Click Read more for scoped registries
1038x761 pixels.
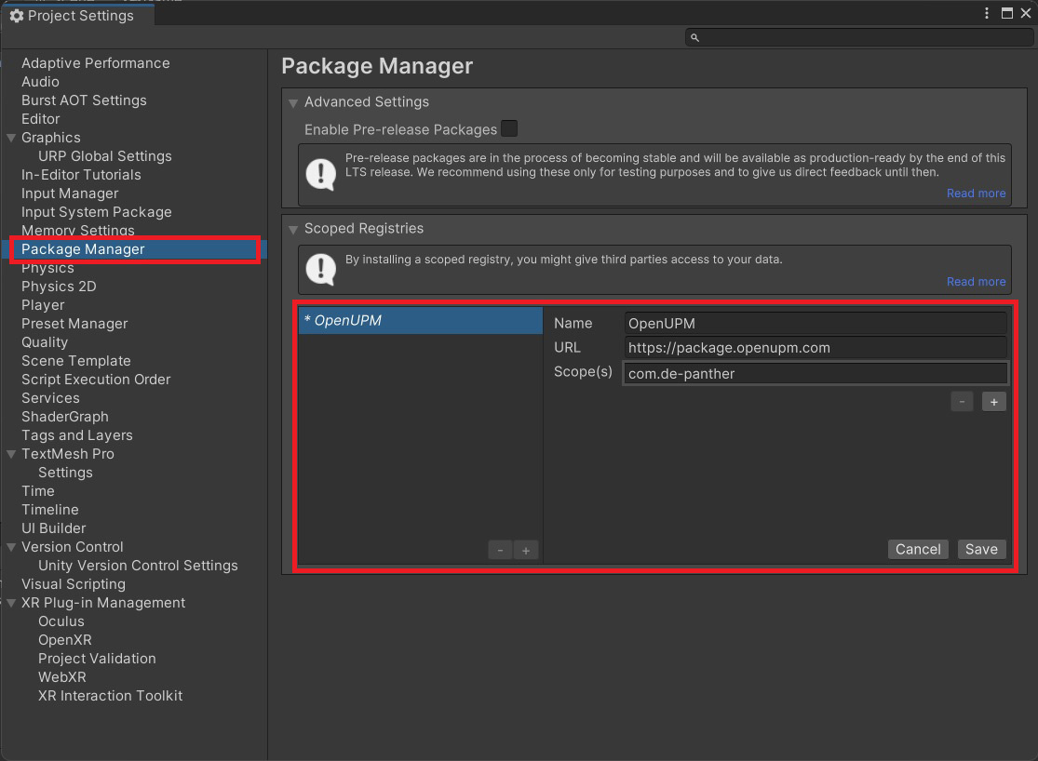click(976, 281)
